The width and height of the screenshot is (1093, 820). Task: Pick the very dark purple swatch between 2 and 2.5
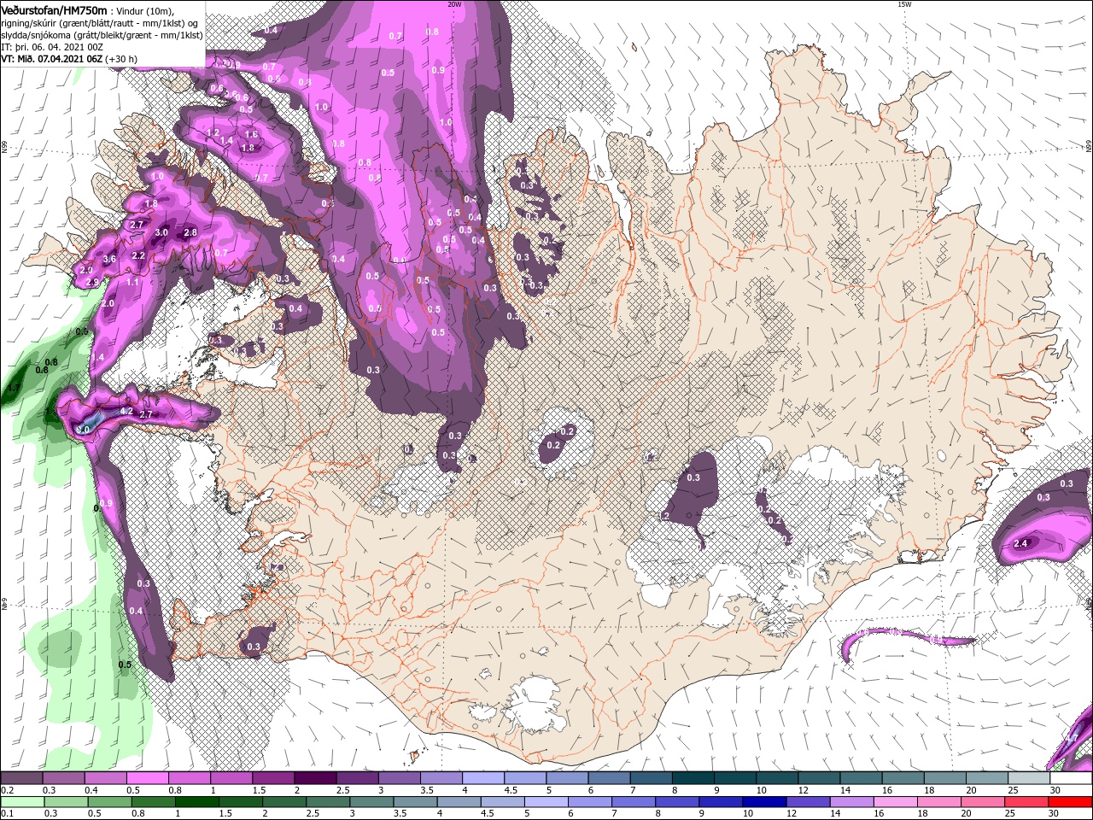(x=314, y=778)
